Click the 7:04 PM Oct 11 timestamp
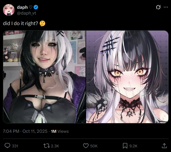 (x=25, y=131)
